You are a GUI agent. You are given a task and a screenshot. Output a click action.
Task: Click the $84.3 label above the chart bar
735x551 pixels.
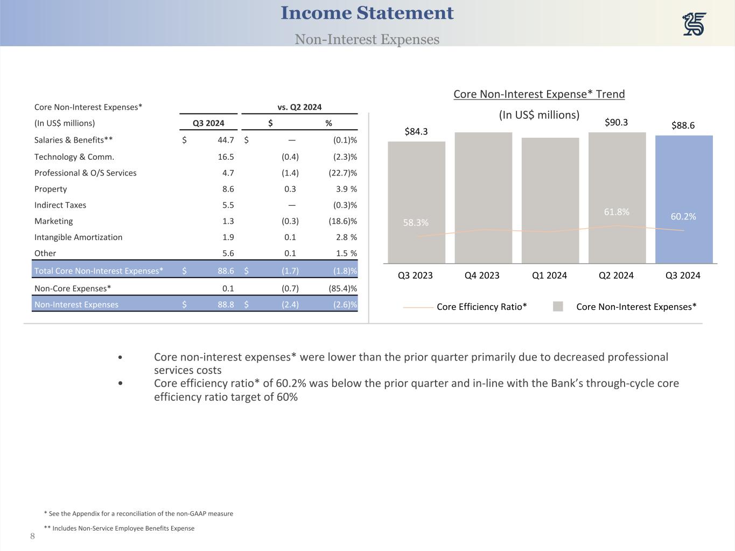pyautogui.click(x=416, y=131)
